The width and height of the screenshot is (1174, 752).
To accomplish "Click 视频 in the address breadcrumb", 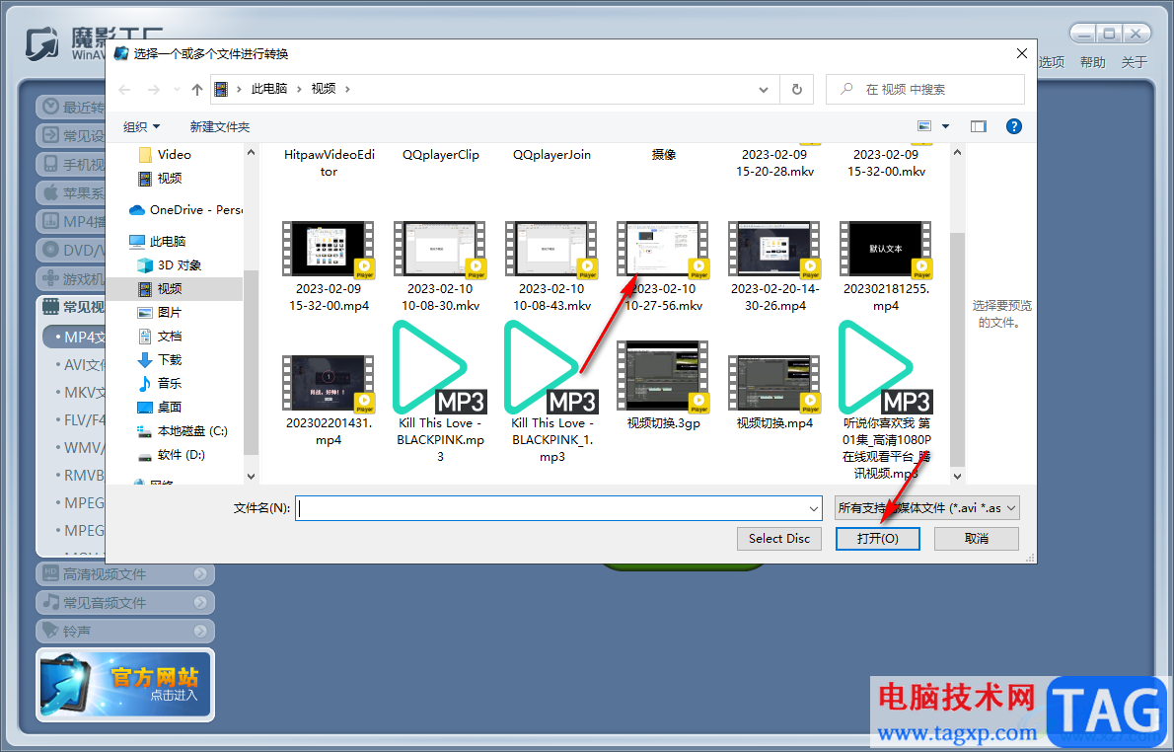I will point(324,89).
